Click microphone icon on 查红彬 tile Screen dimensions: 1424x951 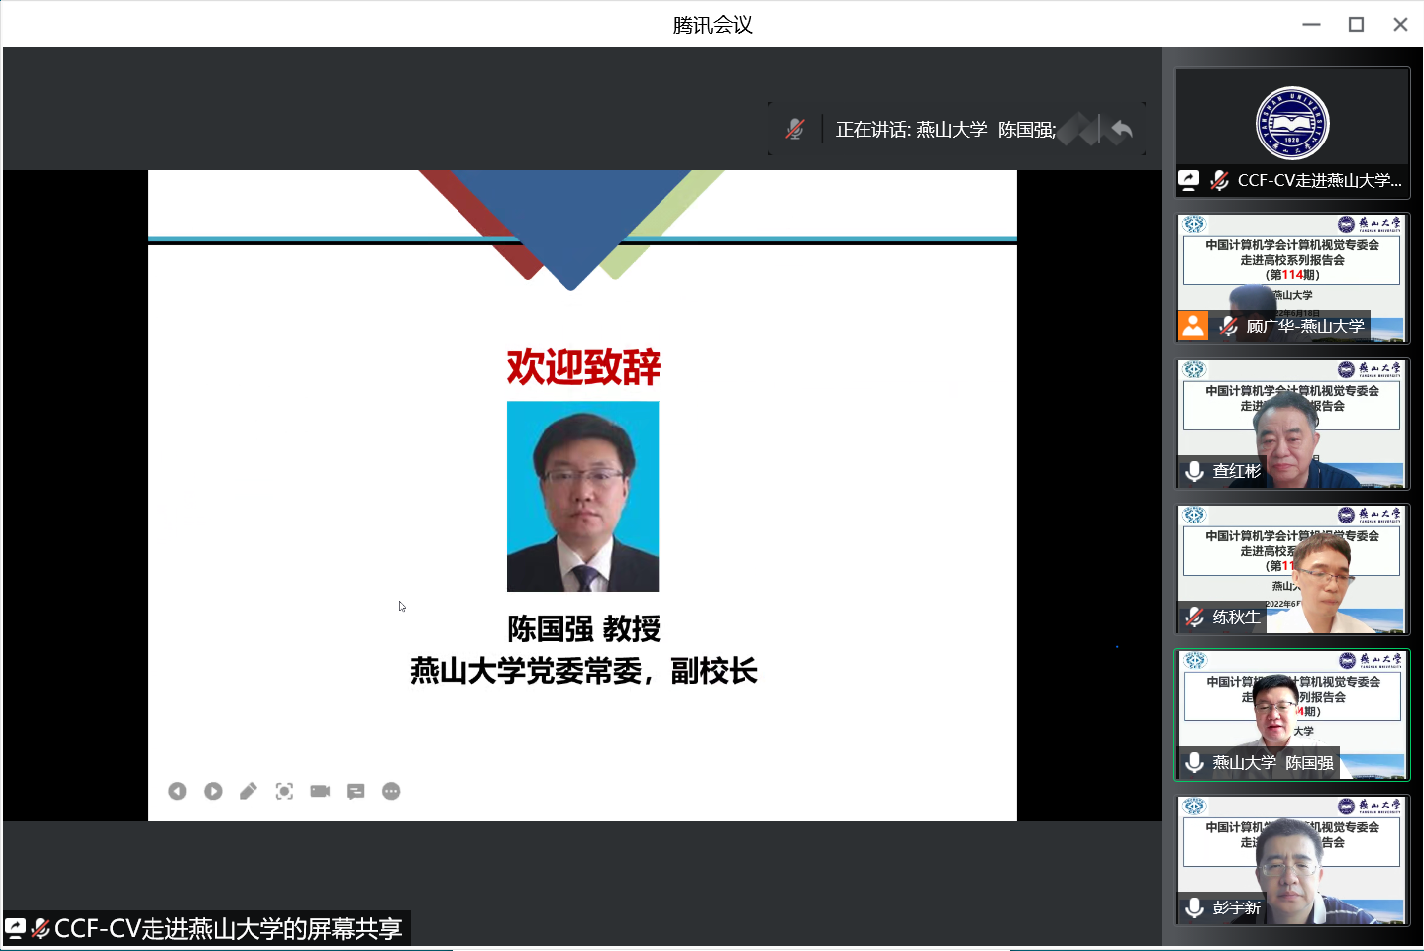click(x=1195, y=471)
